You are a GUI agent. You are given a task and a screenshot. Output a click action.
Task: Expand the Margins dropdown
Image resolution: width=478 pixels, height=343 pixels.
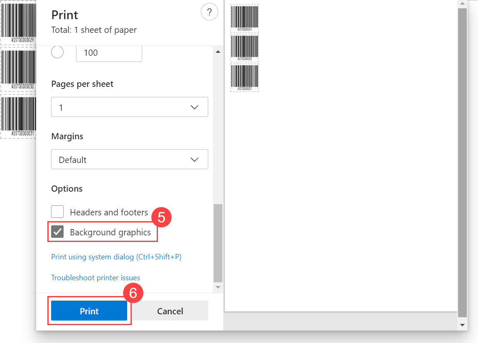pos(129,160)
